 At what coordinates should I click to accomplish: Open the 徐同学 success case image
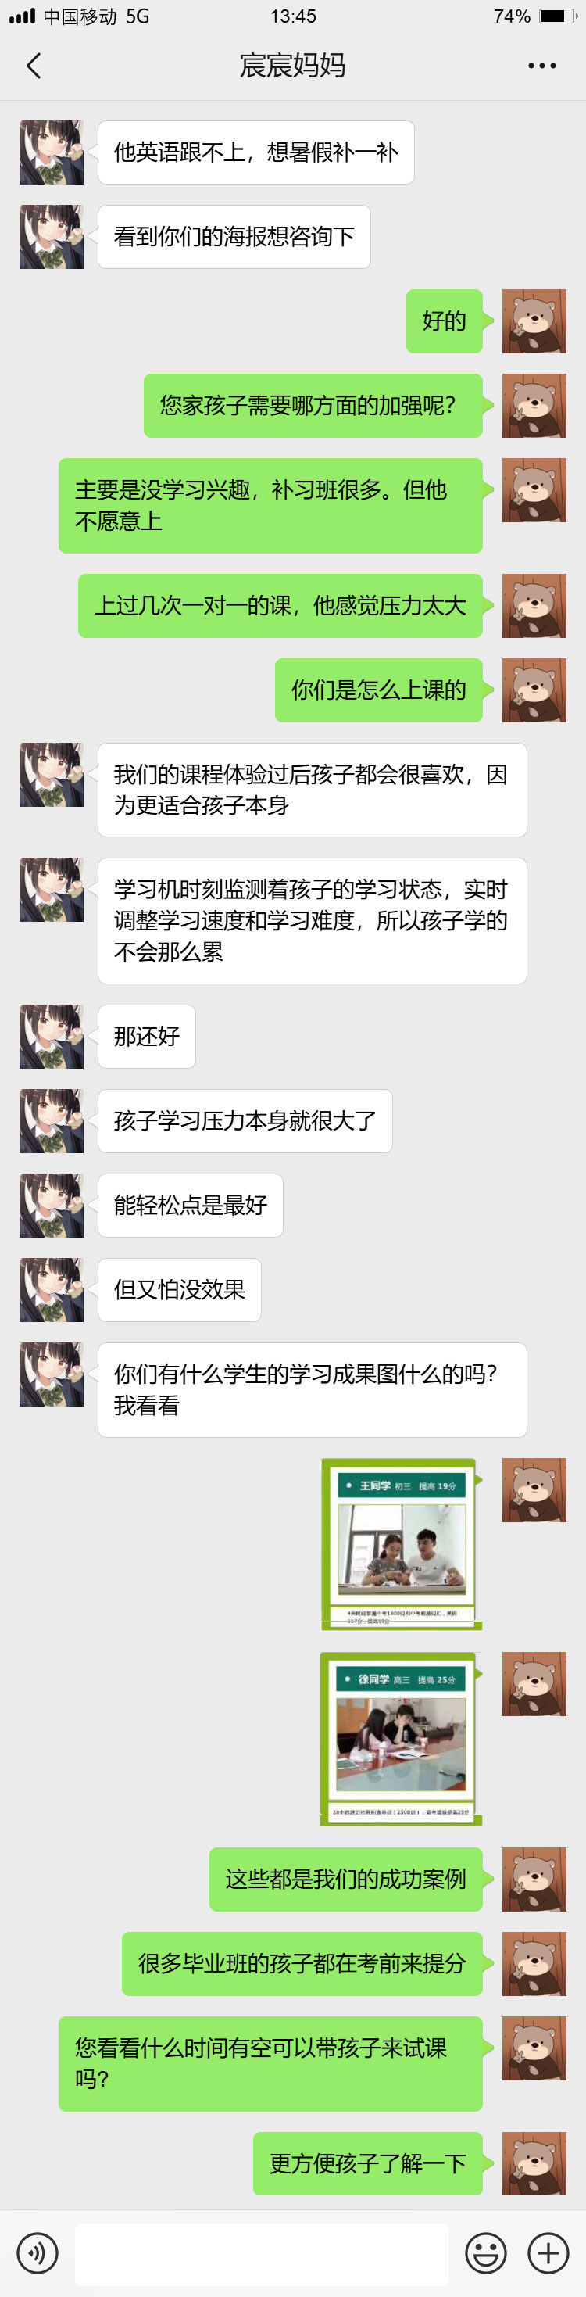[x=401, y=1739]
